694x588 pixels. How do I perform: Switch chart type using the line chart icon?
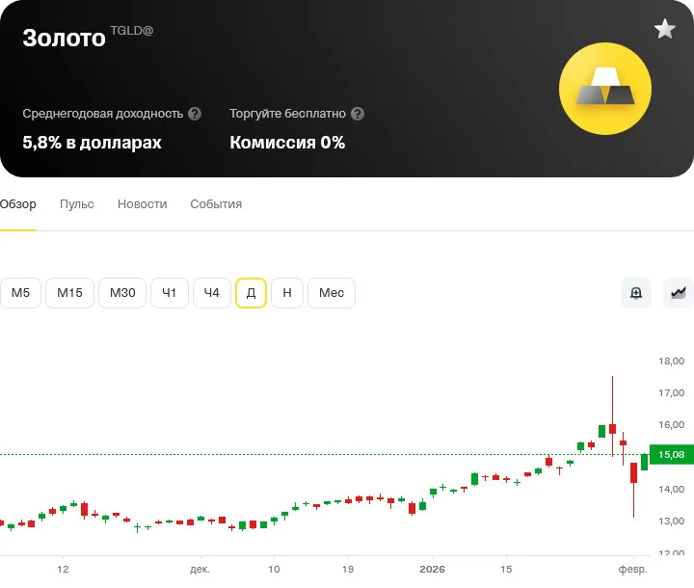pyautogui.click(x=679, y=293)
